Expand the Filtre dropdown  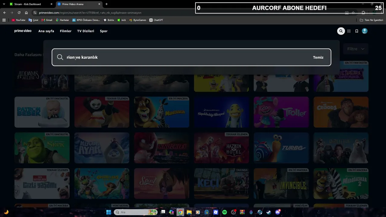(x=356, y=49)
